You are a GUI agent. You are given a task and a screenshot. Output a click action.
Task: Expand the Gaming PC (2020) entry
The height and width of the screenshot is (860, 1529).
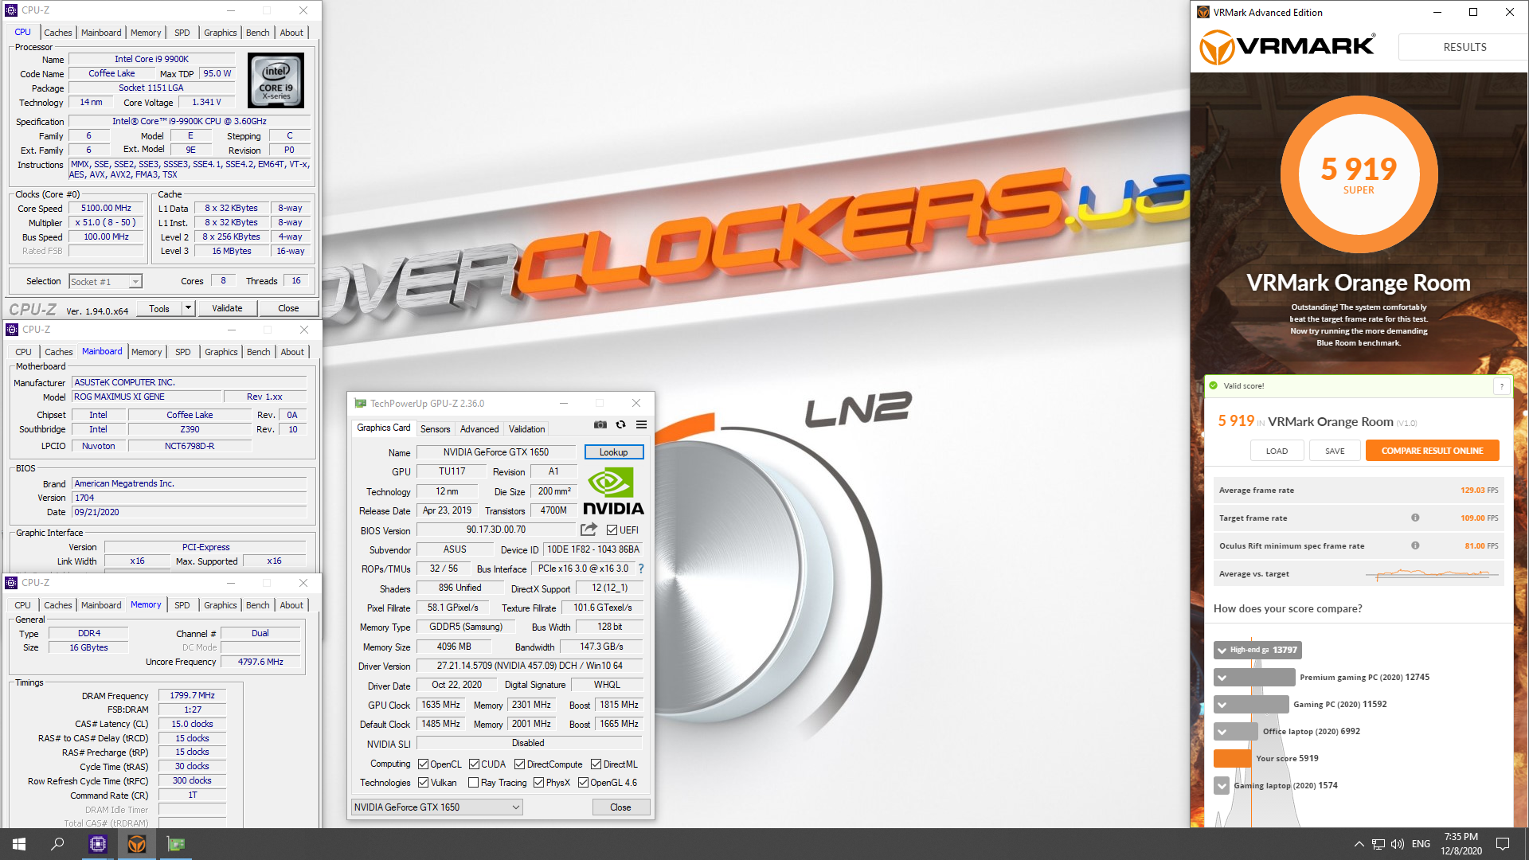[x=1222, y=705]
